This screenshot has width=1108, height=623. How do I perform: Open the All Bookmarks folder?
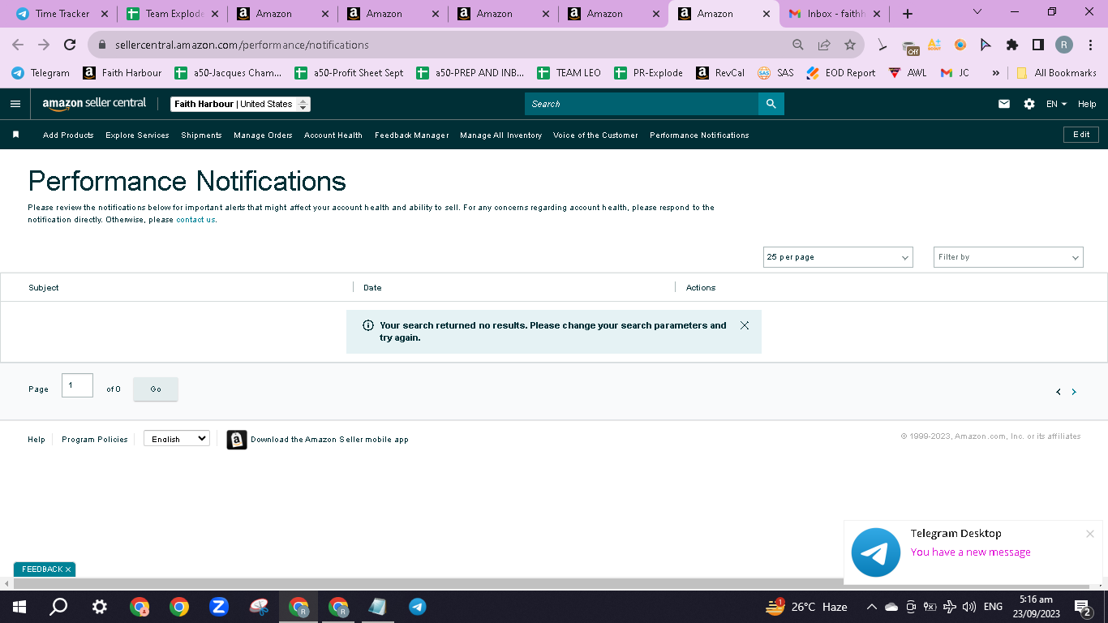pyautogui.click(x=1056, y=73)
